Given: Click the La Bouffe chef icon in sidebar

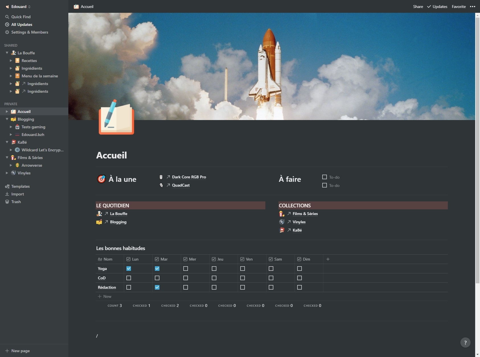Looking at the screenshot, I should (13, 53).
